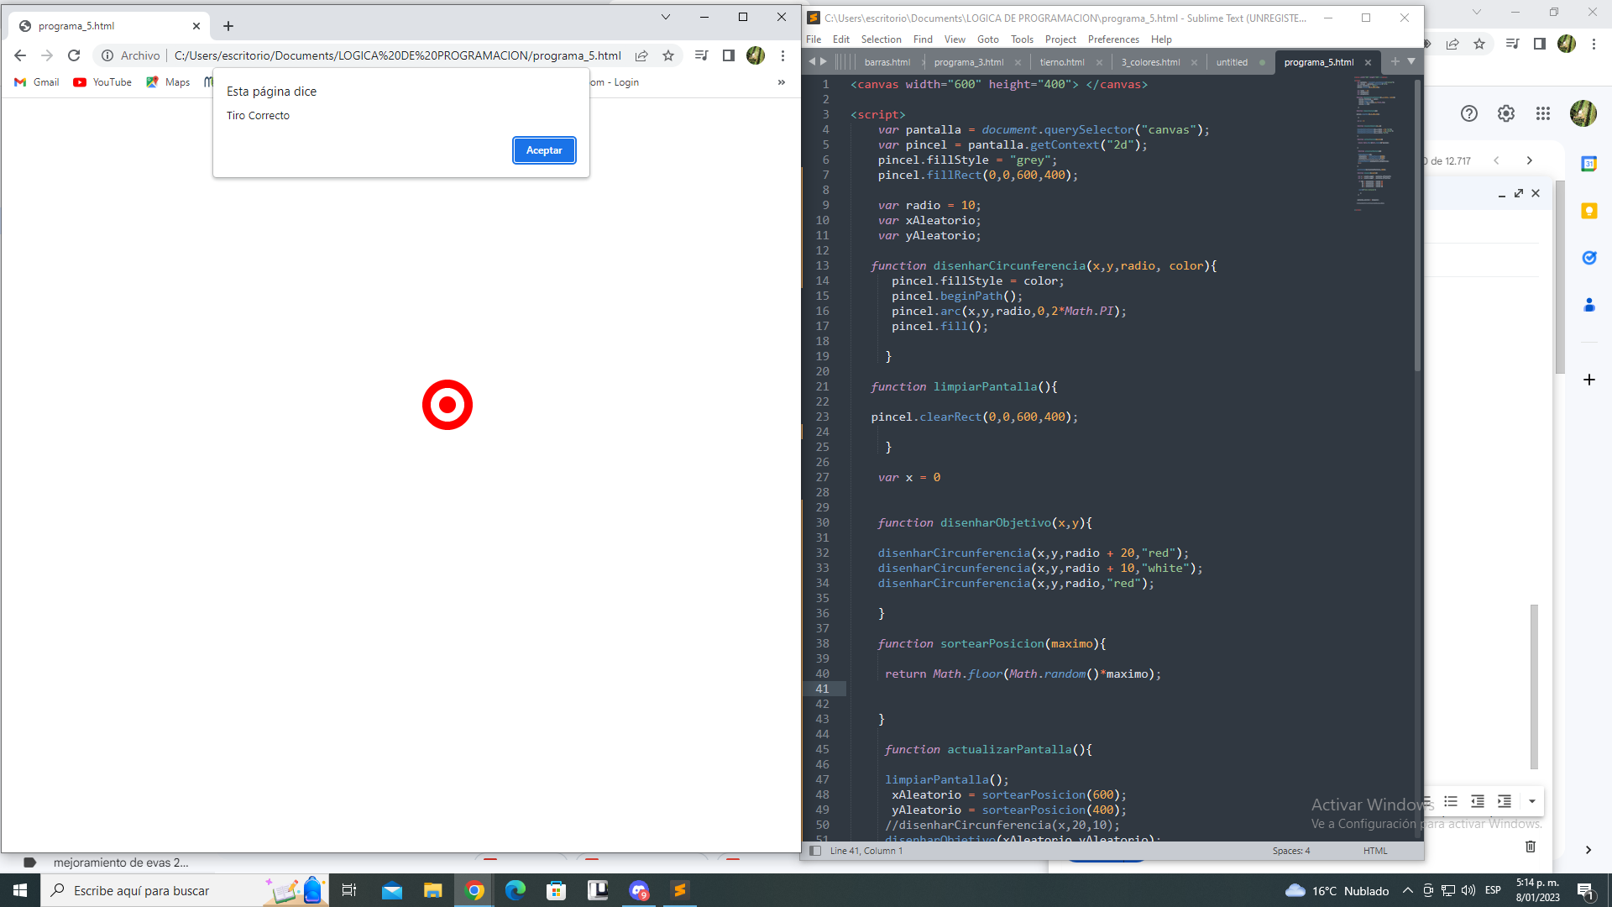Go back in the Chrome browser
The height and width of the screenshot is (907, 1612).
(x=20, y=55)
